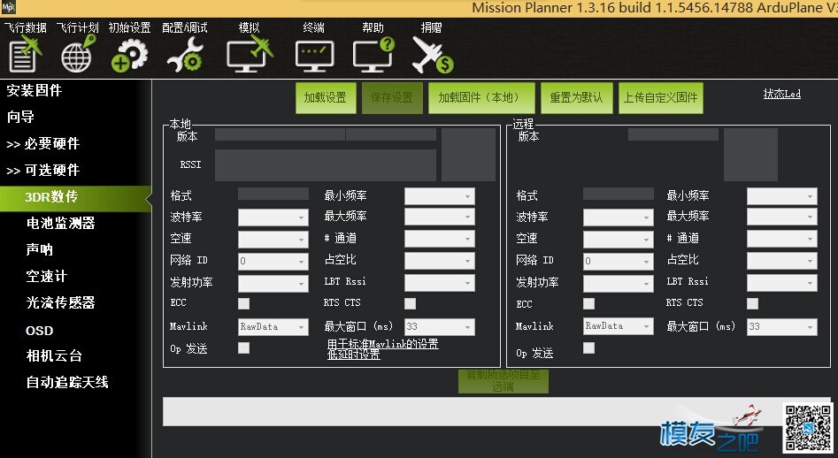Image resolution: width=838 pixels, height=458 pixels.
Task: Click 上传自定义固件 button
Action: [x=660, y=97]
